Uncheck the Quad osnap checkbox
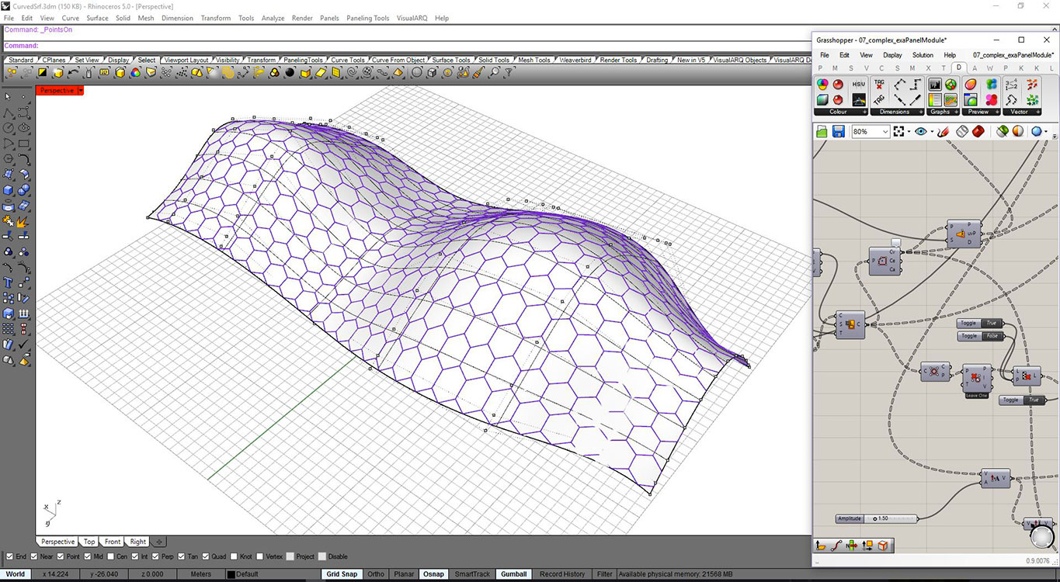 coord(206,556)
